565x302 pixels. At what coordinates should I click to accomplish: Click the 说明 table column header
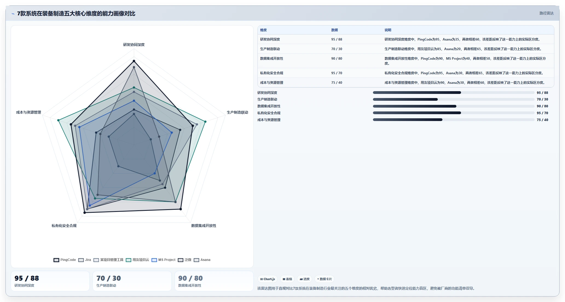coord(388,30)
